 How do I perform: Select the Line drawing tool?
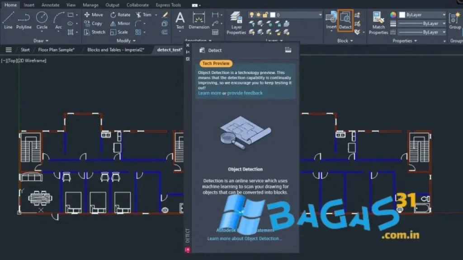(8, 21)
